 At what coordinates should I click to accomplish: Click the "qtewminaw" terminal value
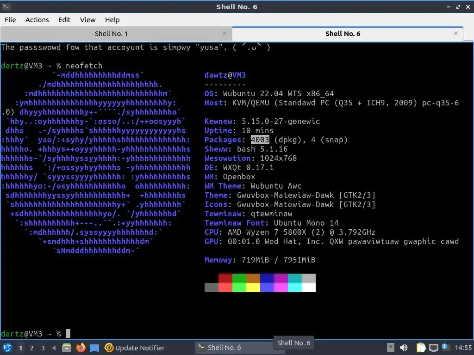[271, 214]
